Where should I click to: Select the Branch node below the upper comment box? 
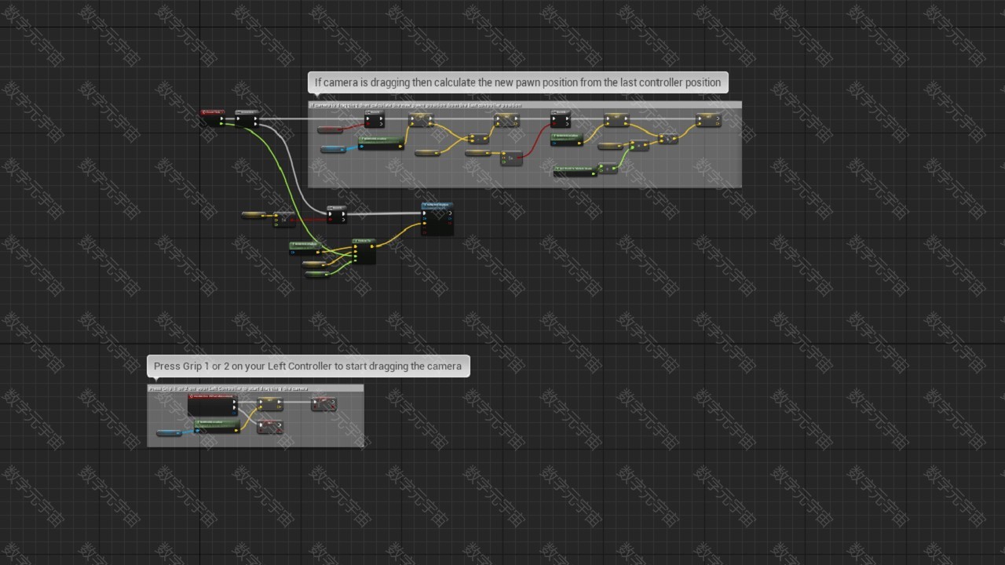coord(336,214)
